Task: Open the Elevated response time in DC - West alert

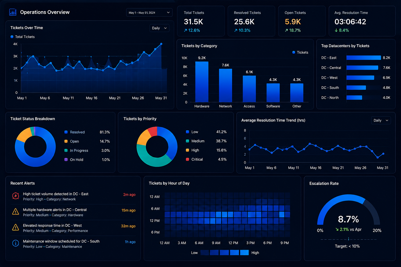Action: point(73,228)
